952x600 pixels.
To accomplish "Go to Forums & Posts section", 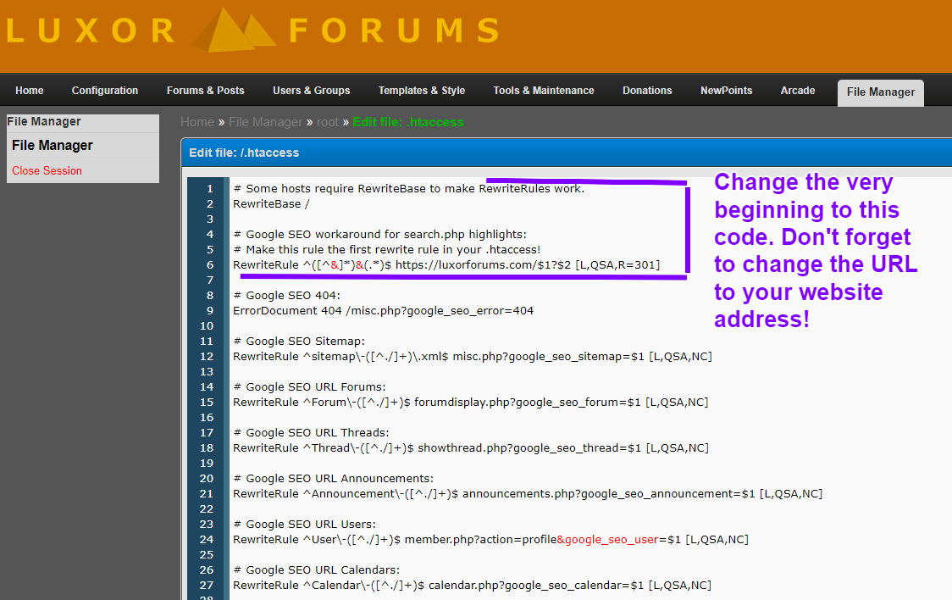I will point(205,91).
